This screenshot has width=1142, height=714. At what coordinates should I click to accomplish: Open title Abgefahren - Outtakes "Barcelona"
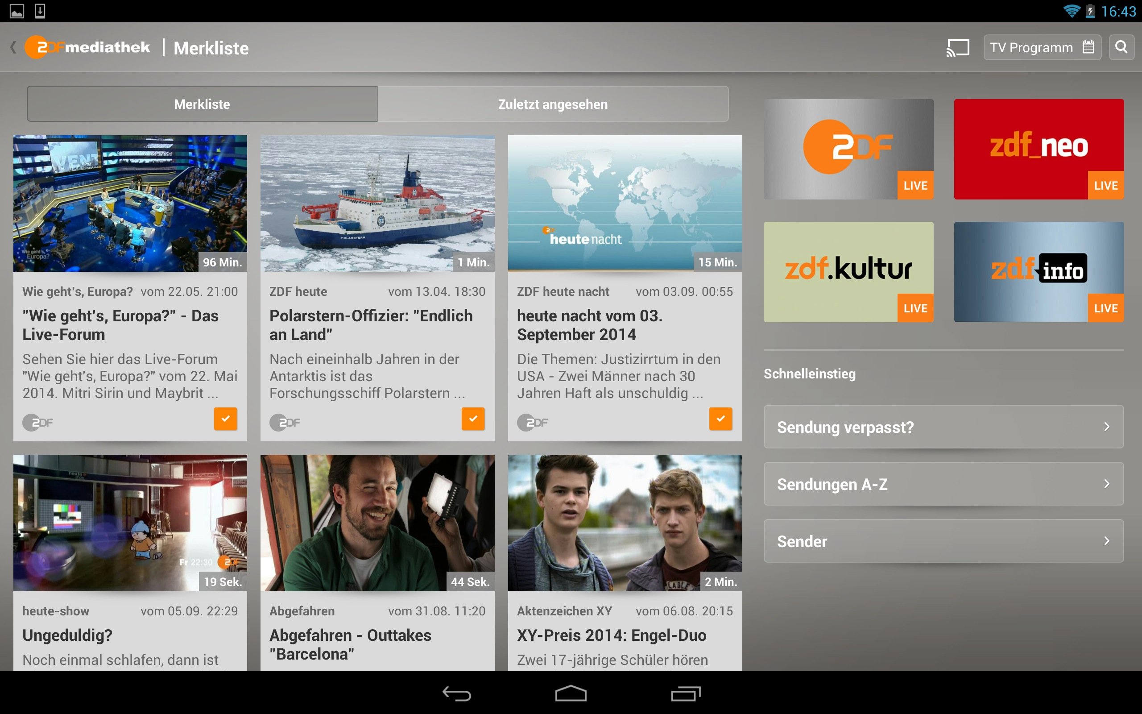pos(350,644)
